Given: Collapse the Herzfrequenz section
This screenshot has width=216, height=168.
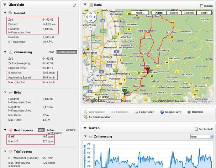Looking at the screenshot, I should point(5,130).
